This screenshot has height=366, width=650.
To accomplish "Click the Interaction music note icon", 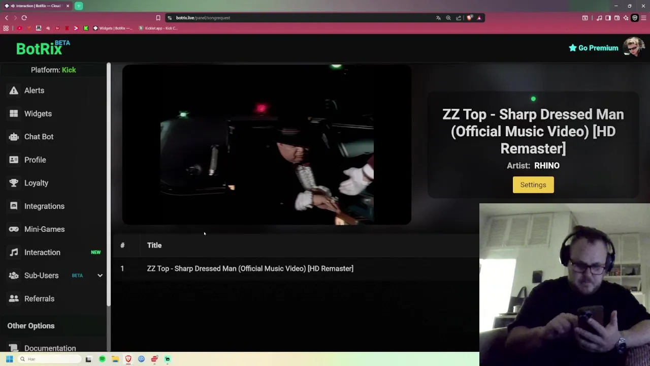I will [x=14, y=252].
